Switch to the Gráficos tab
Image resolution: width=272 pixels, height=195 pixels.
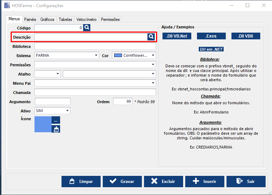47,19
